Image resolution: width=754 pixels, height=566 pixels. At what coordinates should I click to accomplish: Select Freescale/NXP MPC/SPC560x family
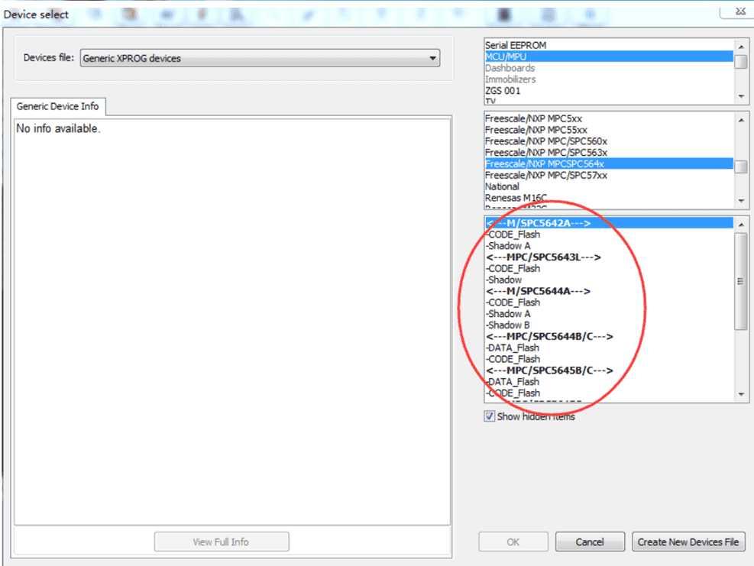point(609,141)
